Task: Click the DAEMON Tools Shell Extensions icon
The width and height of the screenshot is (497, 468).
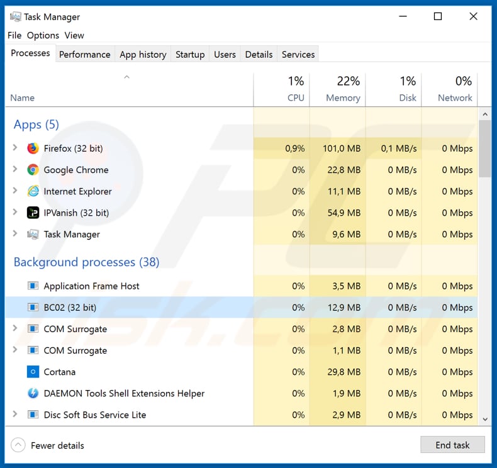Action: pyautogui.click(x=33, y=393)
